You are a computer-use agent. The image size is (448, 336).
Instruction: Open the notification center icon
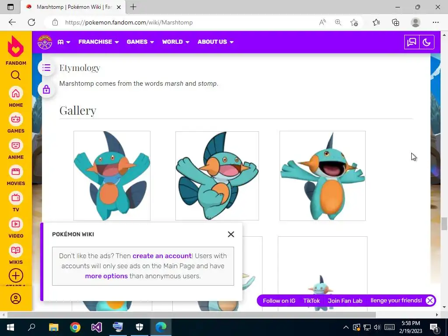click(434, 327)
